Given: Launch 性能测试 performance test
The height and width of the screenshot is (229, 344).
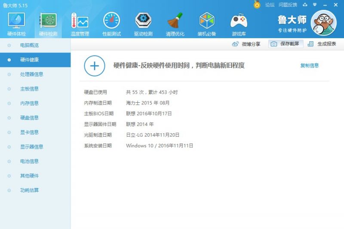Looking at the screenshot, I should tap(111, 24).
